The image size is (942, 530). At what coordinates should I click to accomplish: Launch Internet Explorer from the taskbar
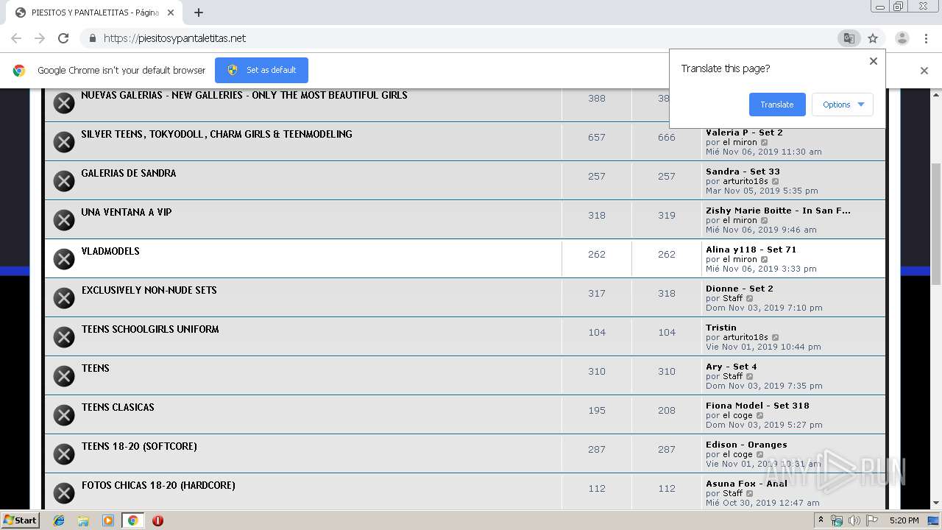coord(59,520)
